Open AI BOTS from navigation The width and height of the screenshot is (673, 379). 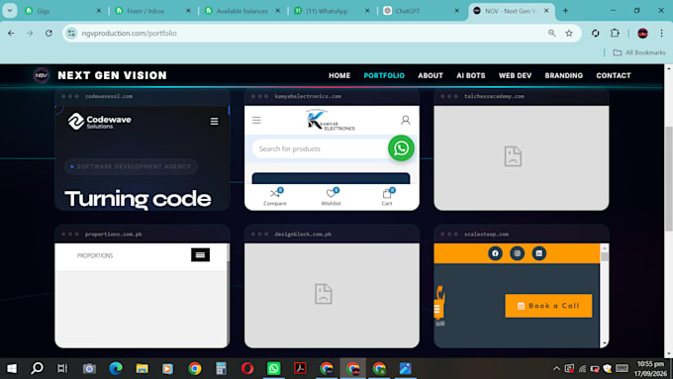pyautogui.click(x=471, y=75)
